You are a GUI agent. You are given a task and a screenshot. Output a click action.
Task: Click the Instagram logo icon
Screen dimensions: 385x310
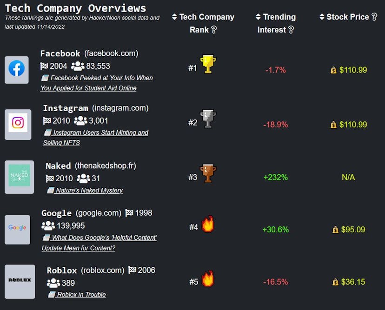18,124
